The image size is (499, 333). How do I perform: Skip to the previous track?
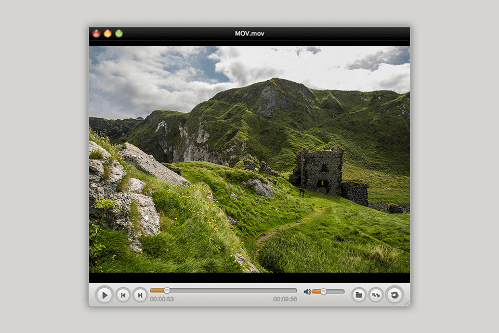point(123,295)
